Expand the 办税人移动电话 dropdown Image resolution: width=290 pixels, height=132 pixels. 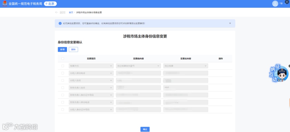click(x=91, y=73)
